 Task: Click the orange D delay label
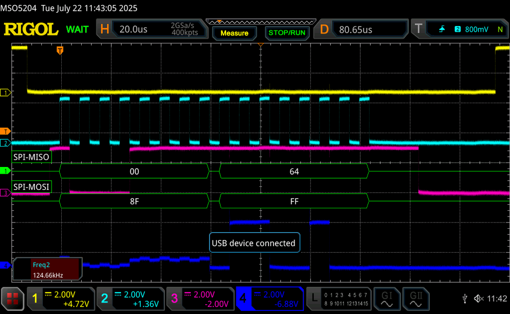pyautogui.click(x=324, y=30)
